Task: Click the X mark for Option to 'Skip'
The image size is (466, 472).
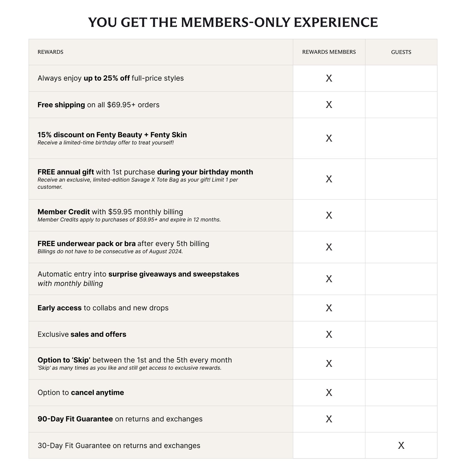Action: pos(329,363)
